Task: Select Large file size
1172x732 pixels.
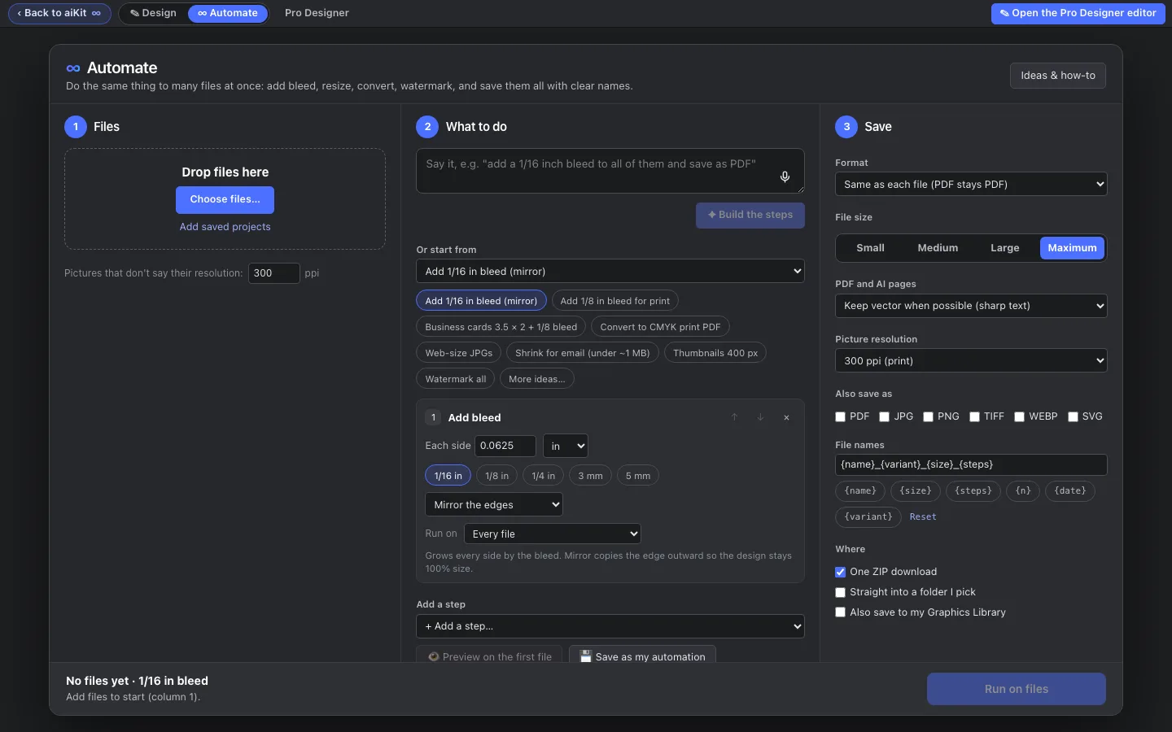Action: click(x=1005, y=248)
